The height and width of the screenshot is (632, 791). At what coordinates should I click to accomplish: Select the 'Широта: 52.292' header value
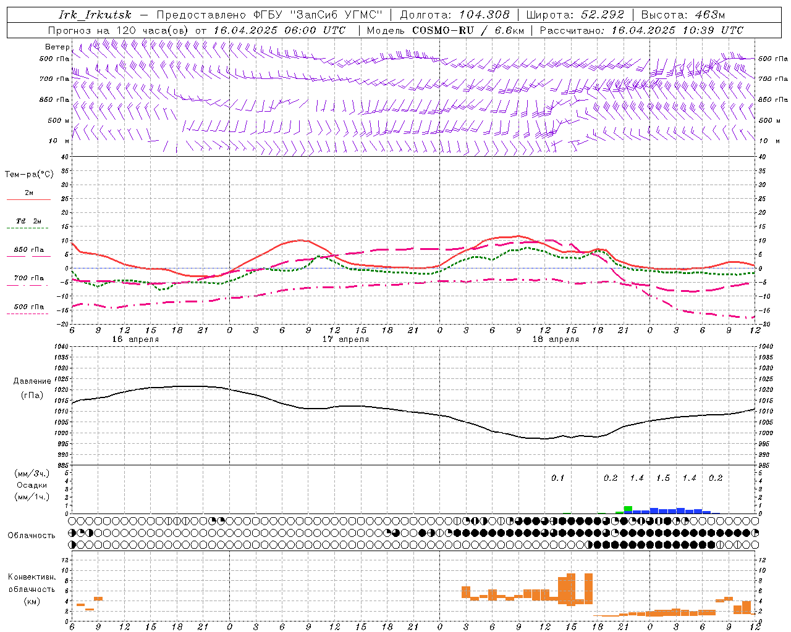point(575,15)
